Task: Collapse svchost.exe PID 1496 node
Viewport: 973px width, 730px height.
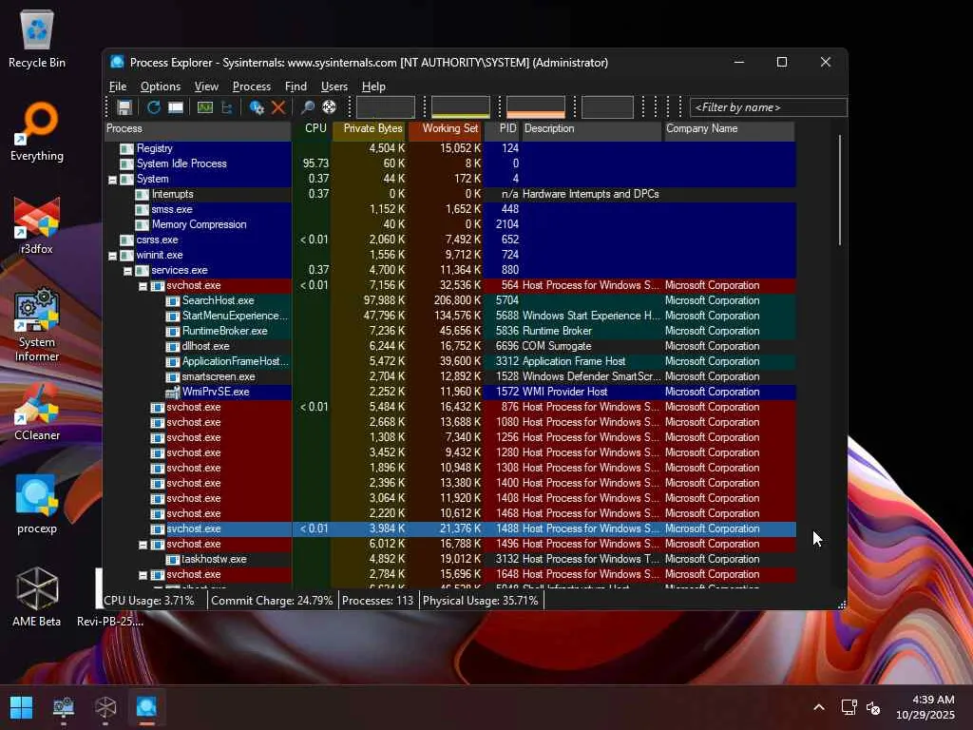Action: [143, 545]
